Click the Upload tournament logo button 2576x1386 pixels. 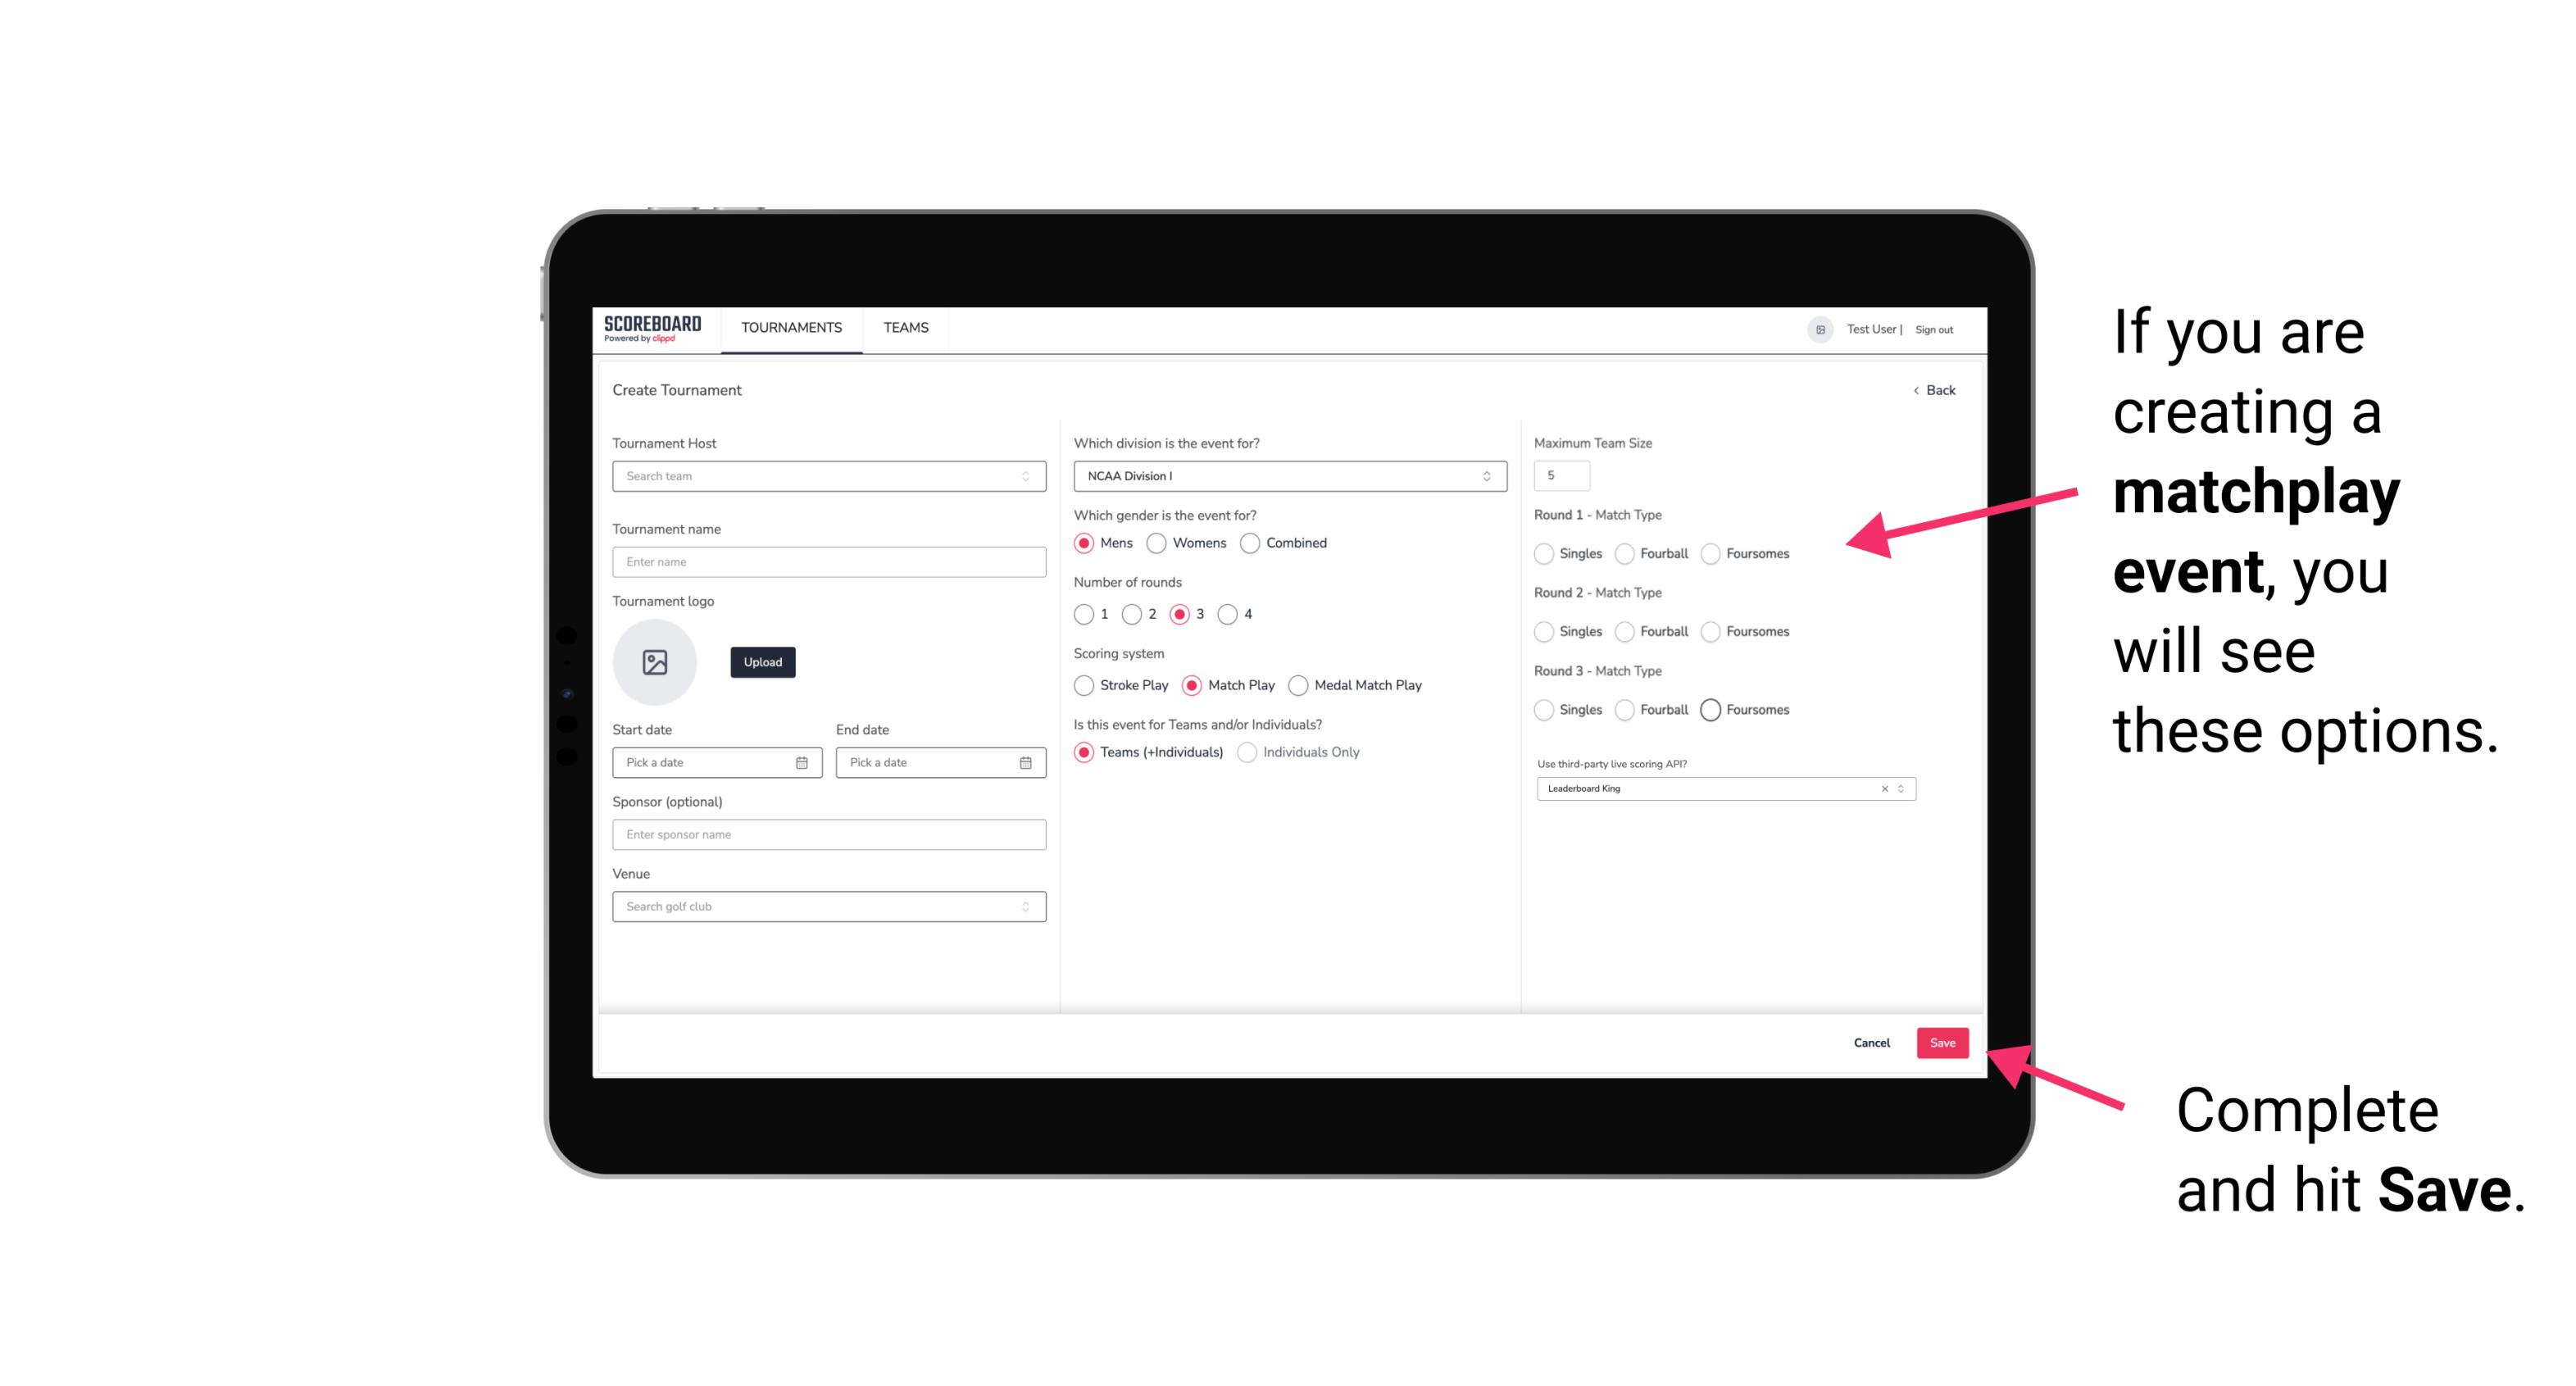[762, 662]
